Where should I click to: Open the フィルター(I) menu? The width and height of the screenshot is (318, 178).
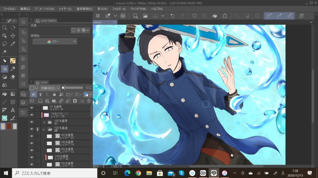pyautogui.click(x=119, y=9)
